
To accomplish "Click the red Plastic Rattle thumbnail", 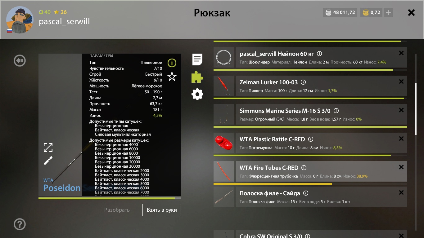I will 224,143.
